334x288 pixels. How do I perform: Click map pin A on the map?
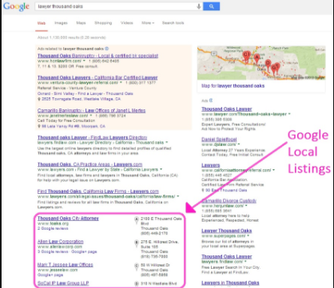pos(256,58)
